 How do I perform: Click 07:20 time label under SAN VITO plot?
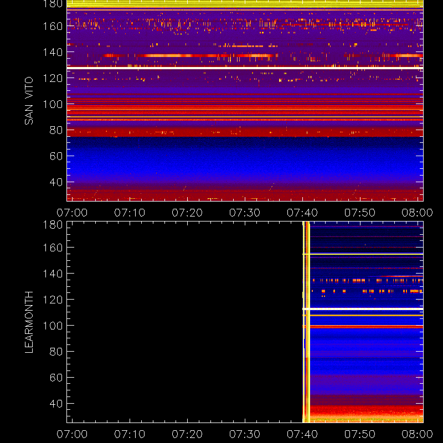pyautogui.click(x=187, y=213)
